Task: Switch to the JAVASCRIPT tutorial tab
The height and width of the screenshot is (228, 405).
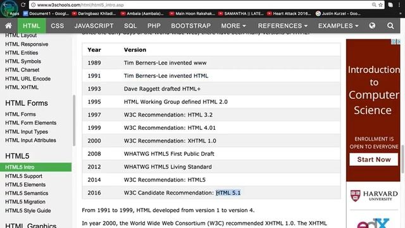Action: (94, 25)
